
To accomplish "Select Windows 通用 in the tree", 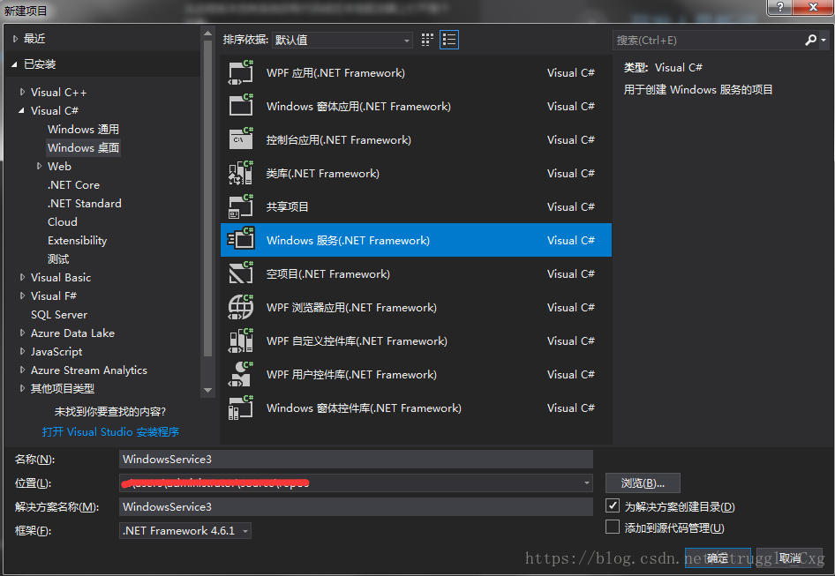I will click(83, 130).
